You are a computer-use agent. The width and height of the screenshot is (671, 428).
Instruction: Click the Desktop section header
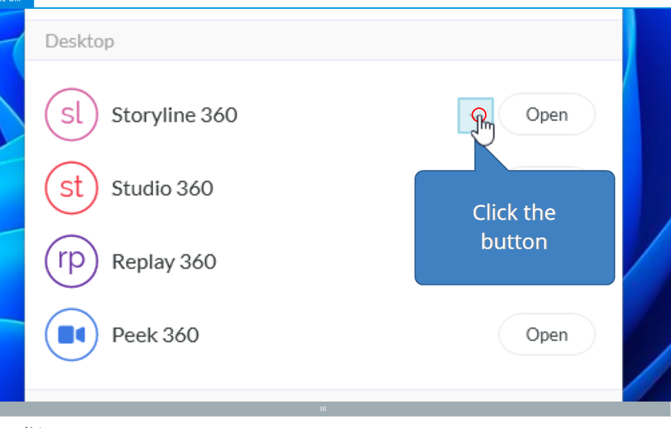pos(79,41)
